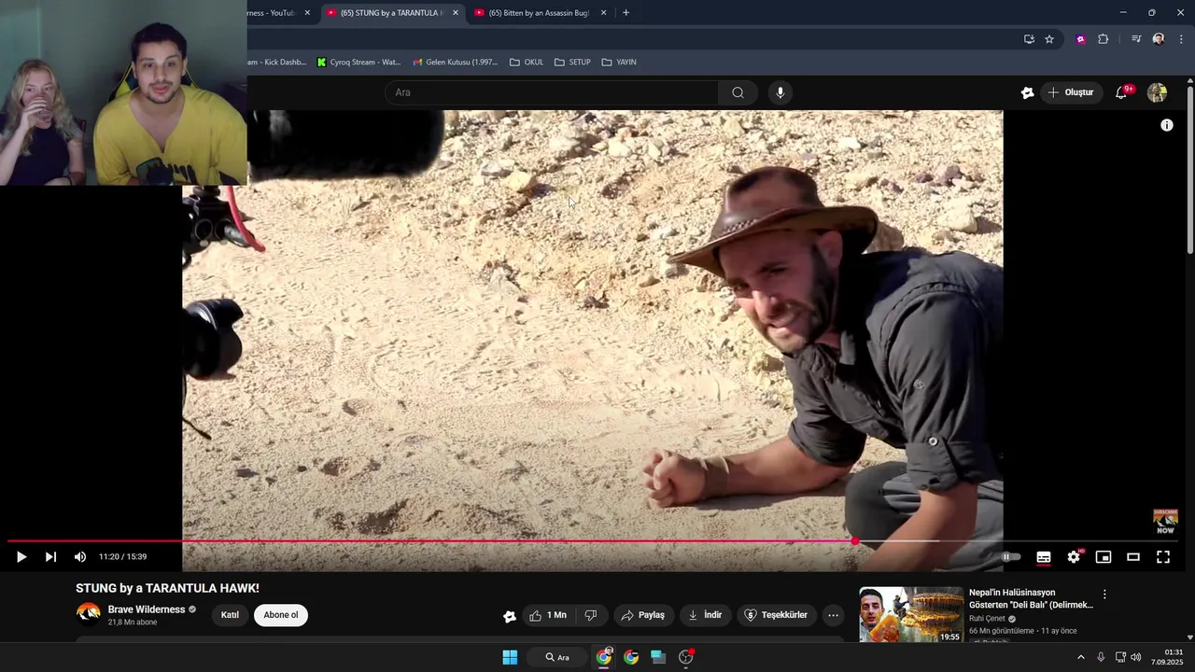The image size is (1195, 672).
Task: Click the 'Paylaş' share button
Action: tap(643, 615)
